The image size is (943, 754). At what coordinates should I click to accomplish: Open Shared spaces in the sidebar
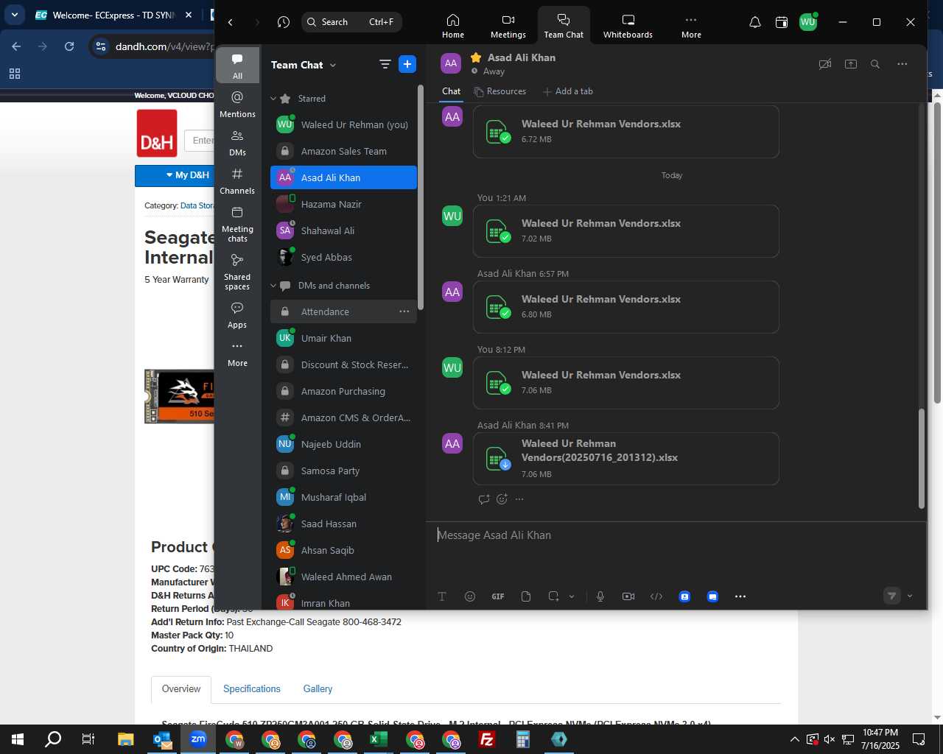pyautogui.click(x=237, y=272)
